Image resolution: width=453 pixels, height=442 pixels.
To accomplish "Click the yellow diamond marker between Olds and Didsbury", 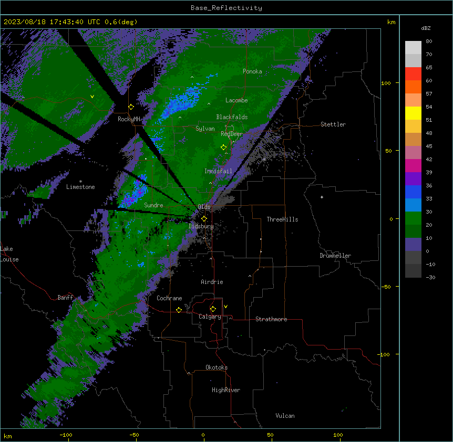I will 204,219.
